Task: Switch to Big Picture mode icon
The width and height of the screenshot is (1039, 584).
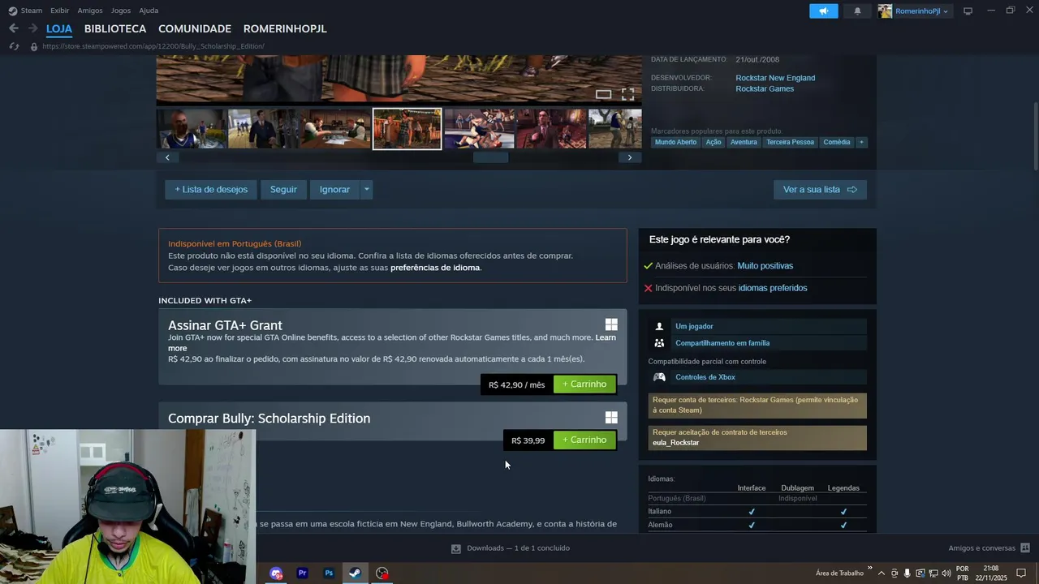Action: (968, 11)
